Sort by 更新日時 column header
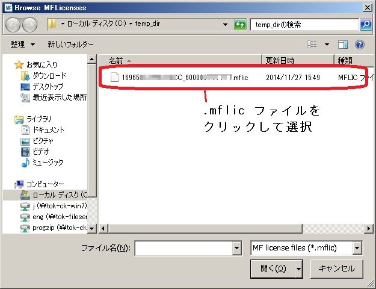 298,60
